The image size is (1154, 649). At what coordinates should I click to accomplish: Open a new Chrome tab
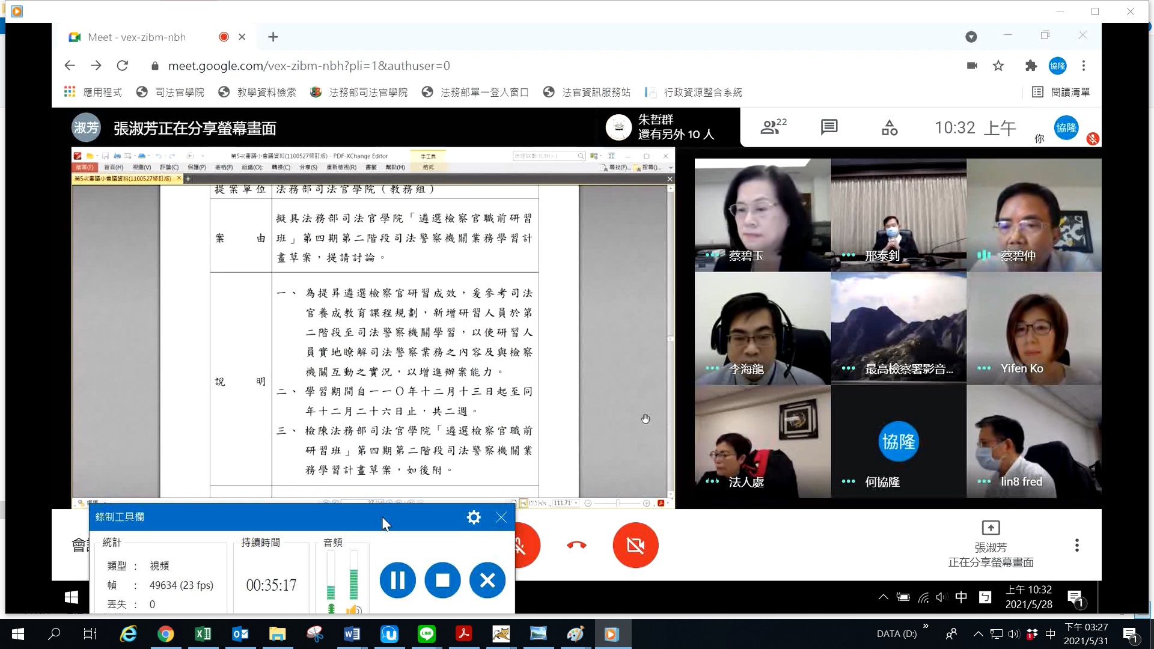(273, 37)
